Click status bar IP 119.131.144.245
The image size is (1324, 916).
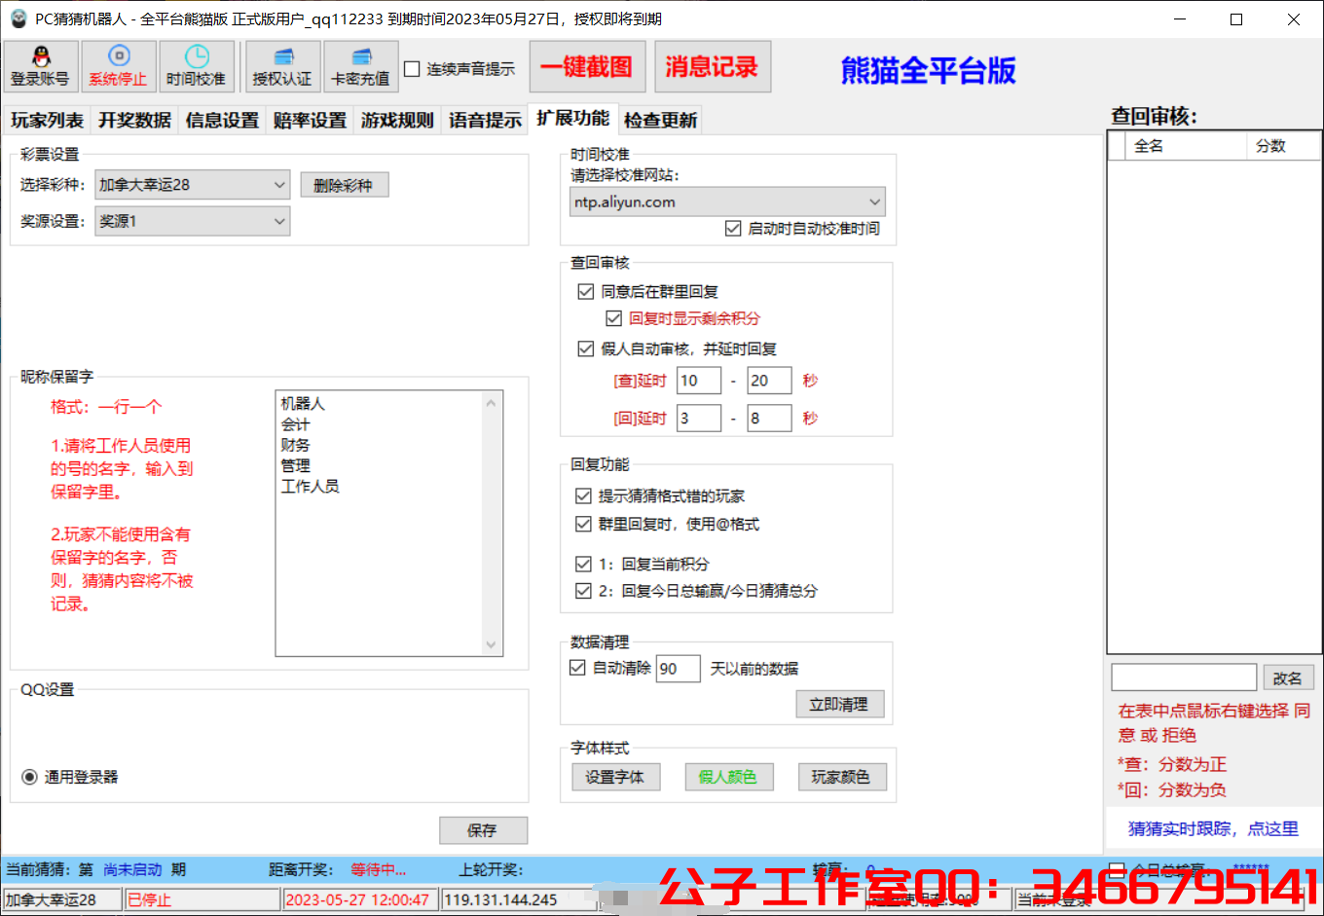click(518, 899)
